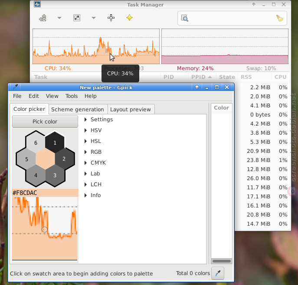Click the 23.8 MiB row in Task Manager

tap(262, 160)
